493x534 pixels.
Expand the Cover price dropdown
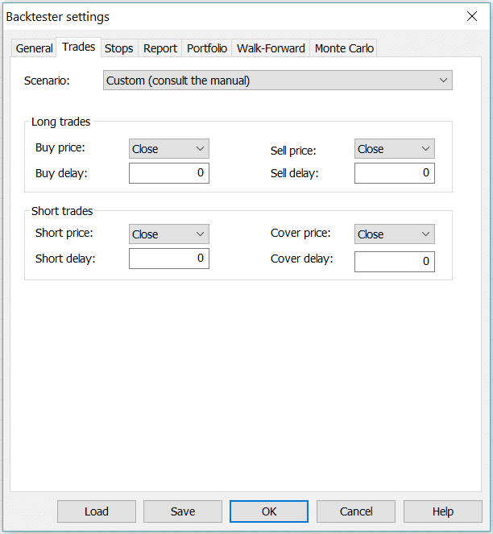[x=395, y=234]
